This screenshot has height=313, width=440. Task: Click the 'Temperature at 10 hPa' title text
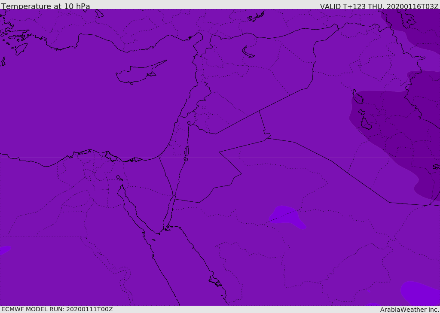(46, 6)
